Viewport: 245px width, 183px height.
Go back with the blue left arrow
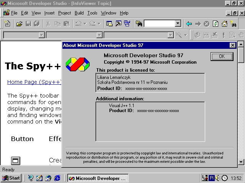tap(189, 24)
